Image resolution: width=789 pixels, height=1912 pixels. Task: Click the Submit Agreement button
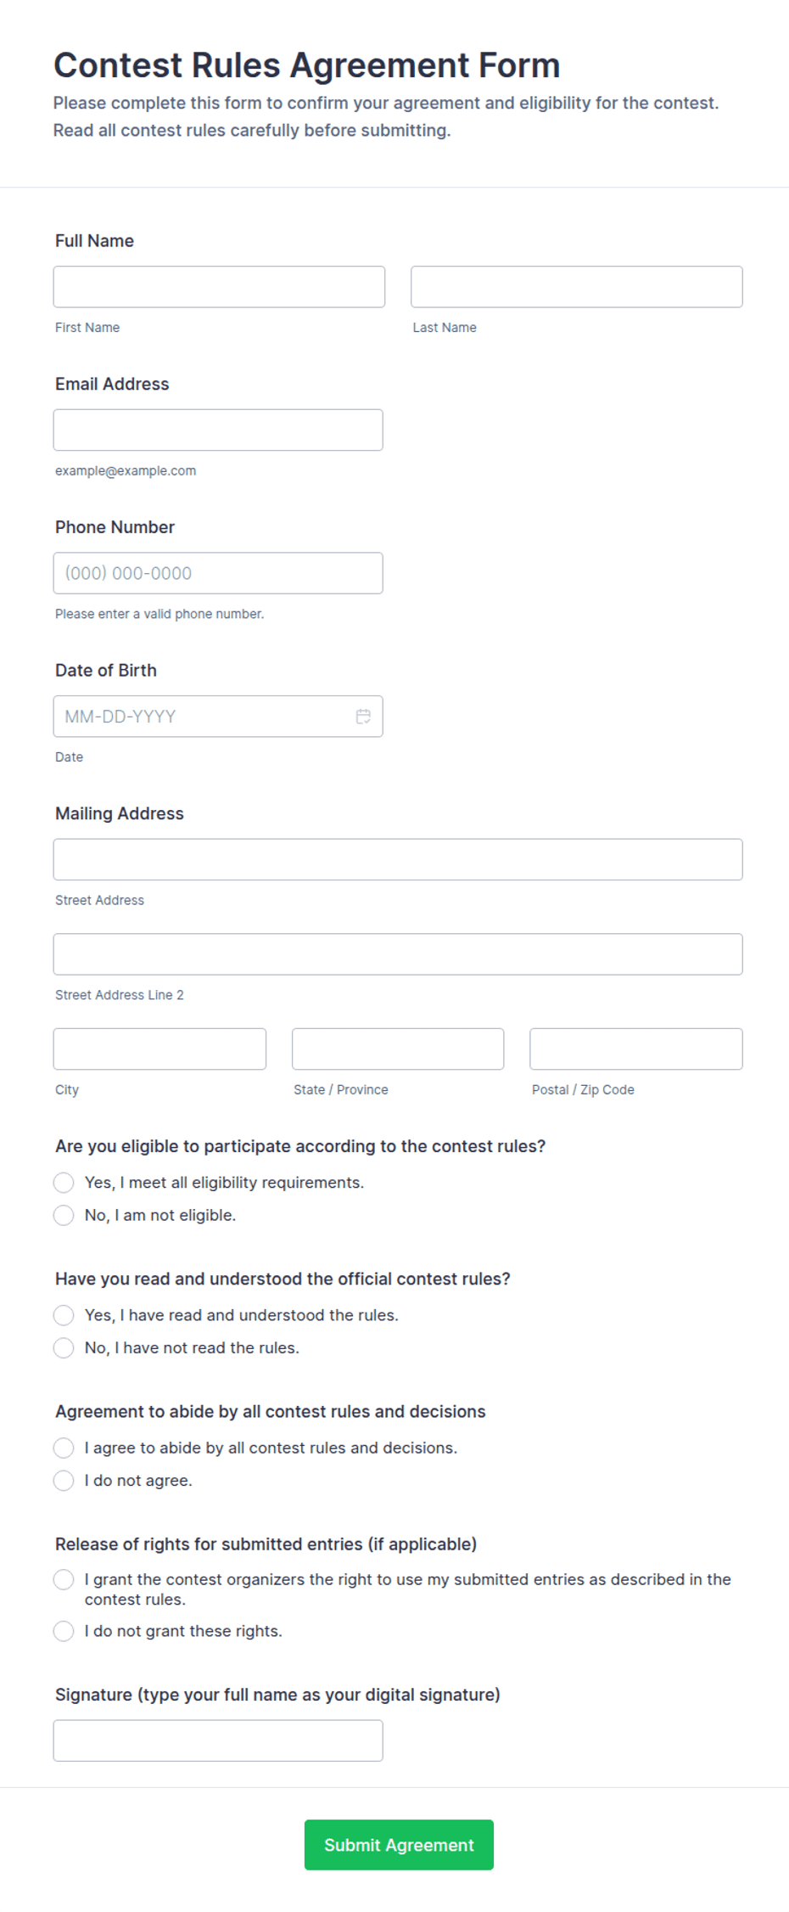point(399,1845)
